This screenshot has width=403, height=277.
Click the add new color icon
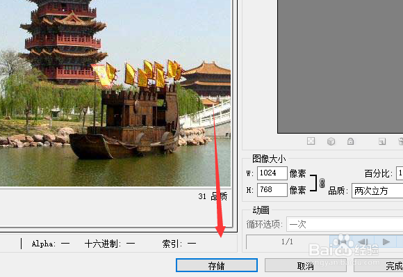(x=382, y=141)
